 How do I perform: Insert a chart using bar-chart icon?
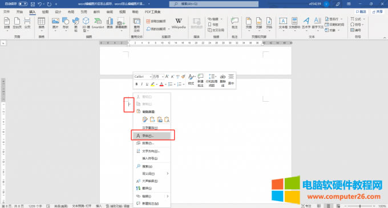(x=110, y=23)
